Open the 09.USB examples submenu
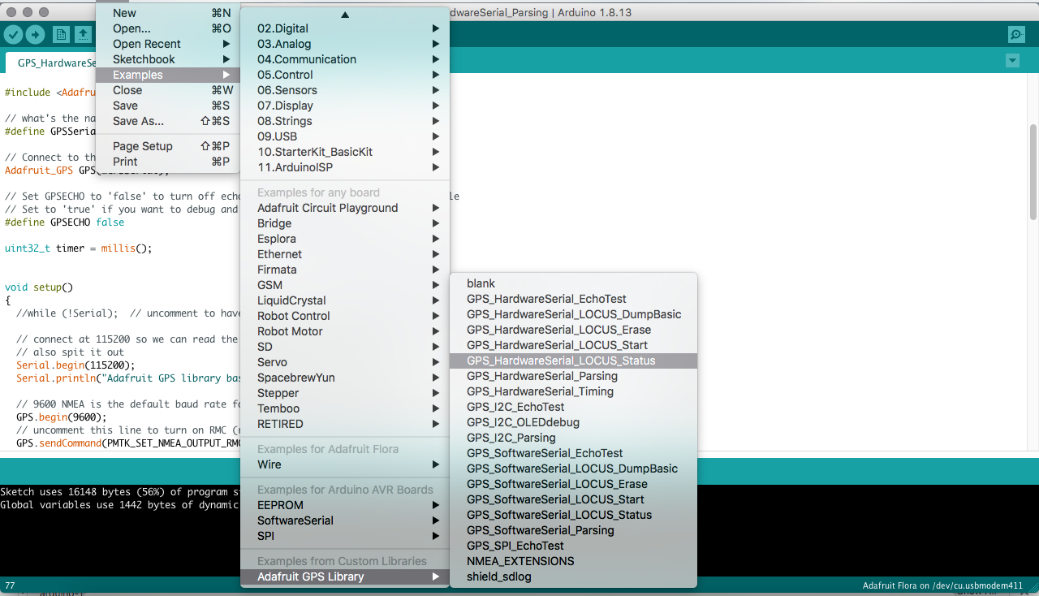This screenshot has width=1039, height=596. pyautogui.click(x=345, y=136)
